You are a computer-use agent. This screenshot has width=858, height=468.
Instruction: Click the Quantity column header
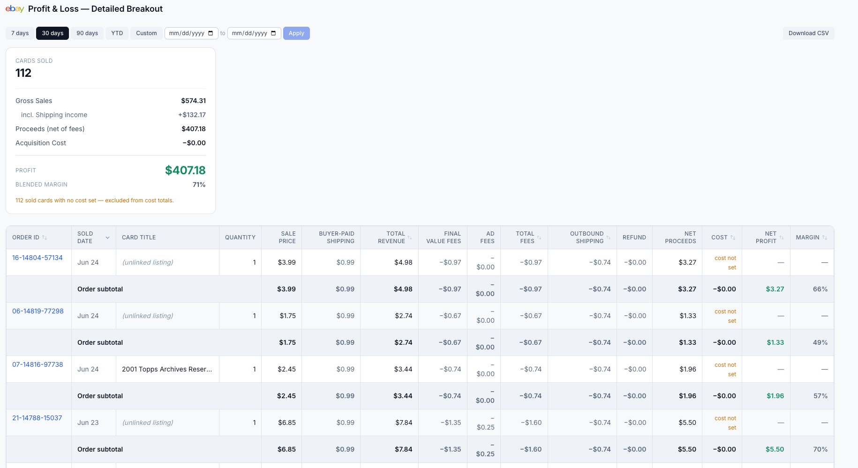point(240,238)
